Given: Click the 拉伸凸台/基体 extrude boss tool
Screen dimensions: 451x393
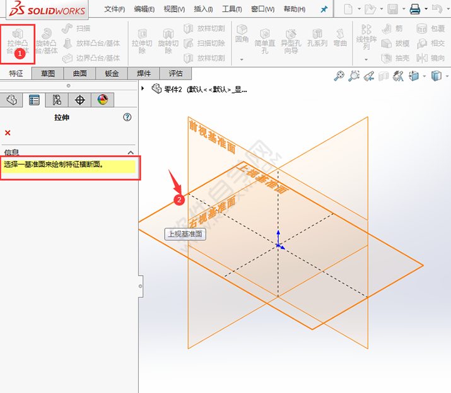Looking at the screenshot, I should [18, 42].
